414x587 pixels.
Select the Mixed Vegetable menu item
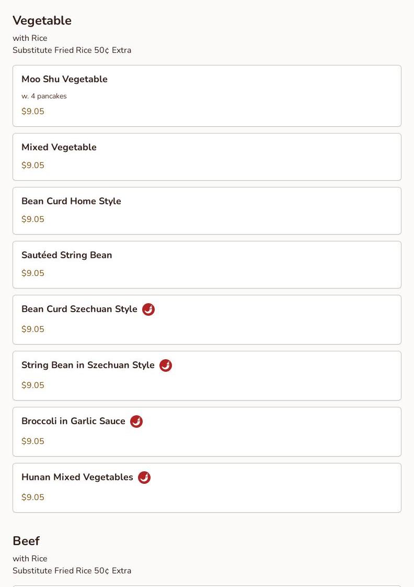pyautogui.click(x=59, y=147)
